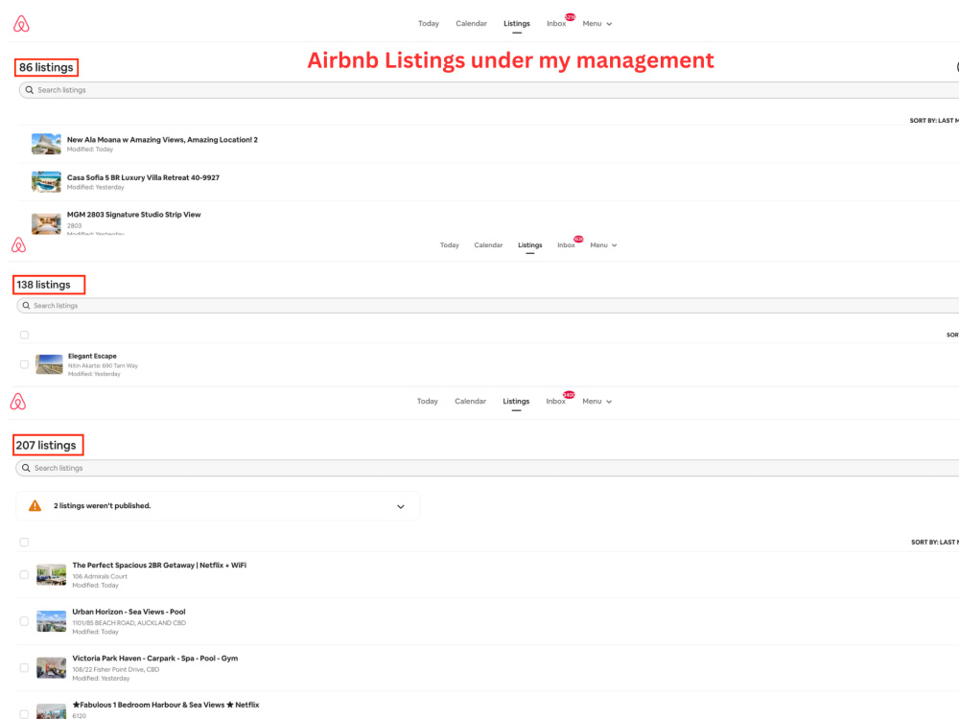Click the orange warning triangle icon
Viewport: 959px width, 719px height.
(35, 505)
